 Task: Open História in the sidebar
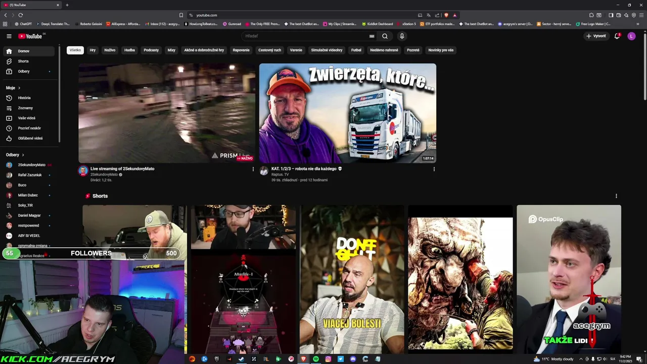[x=29, y=98]
